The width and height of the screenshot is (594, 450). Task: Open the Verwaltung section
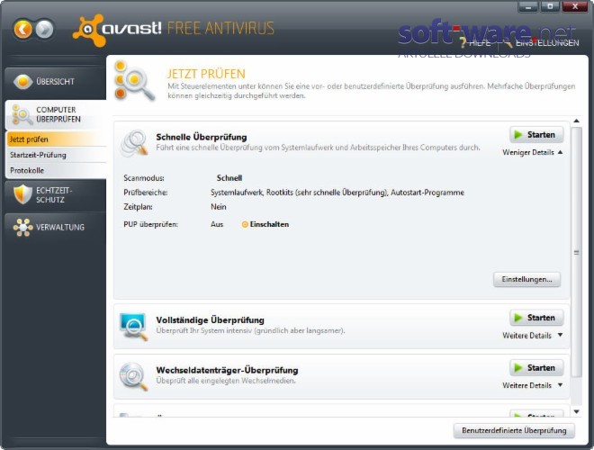56,228
